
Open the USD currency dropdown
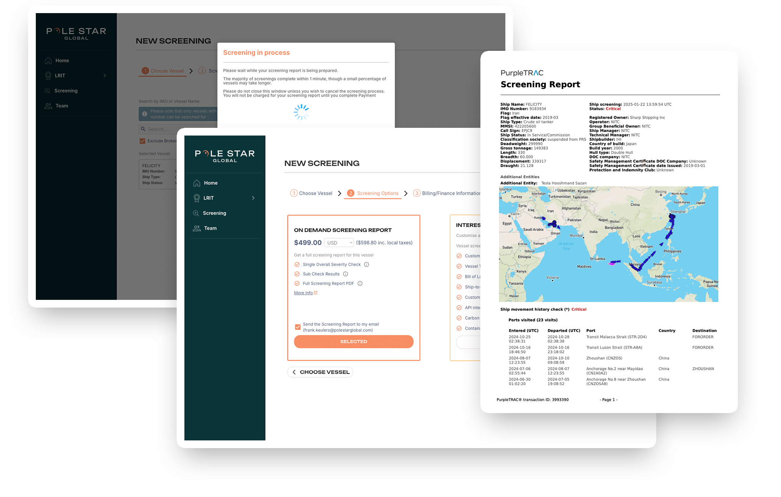pos(339,243)
